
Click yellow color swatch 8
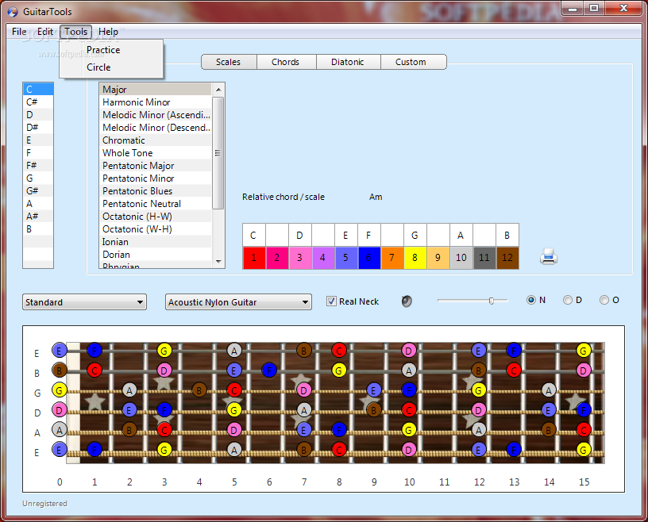click(415, 258)
